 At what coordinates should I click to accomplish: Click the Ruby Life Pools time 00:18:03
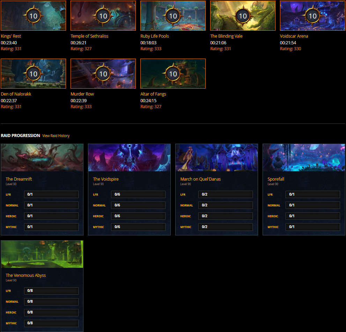(148, 43)
